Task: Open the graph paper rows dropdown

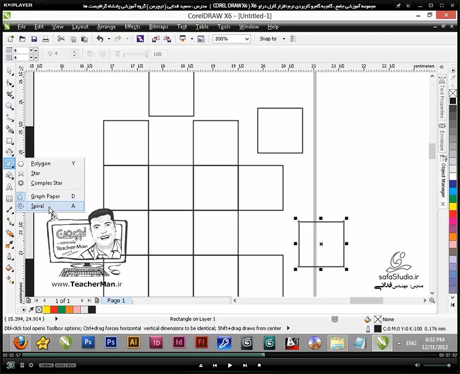Action: (x=31, y=58)
